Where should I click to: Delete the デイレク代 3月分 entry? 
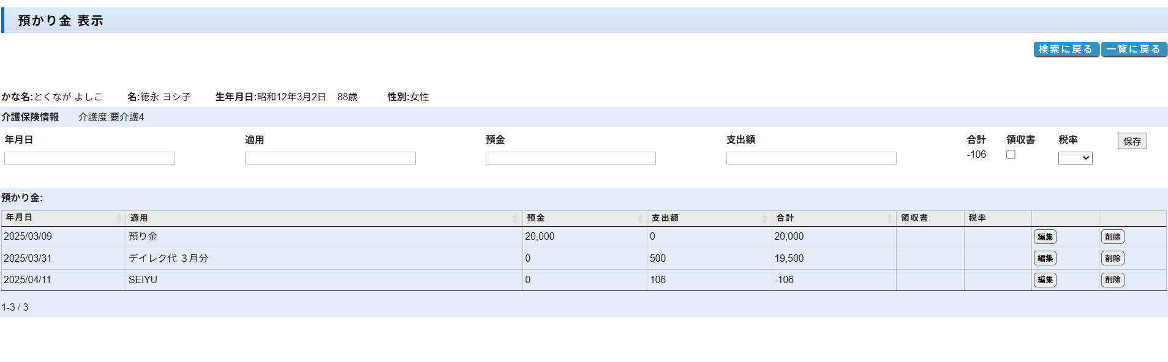tap(1112, 259)
